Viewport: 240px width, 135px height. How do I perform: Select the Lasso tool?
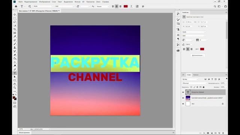[x=15, y=22]
